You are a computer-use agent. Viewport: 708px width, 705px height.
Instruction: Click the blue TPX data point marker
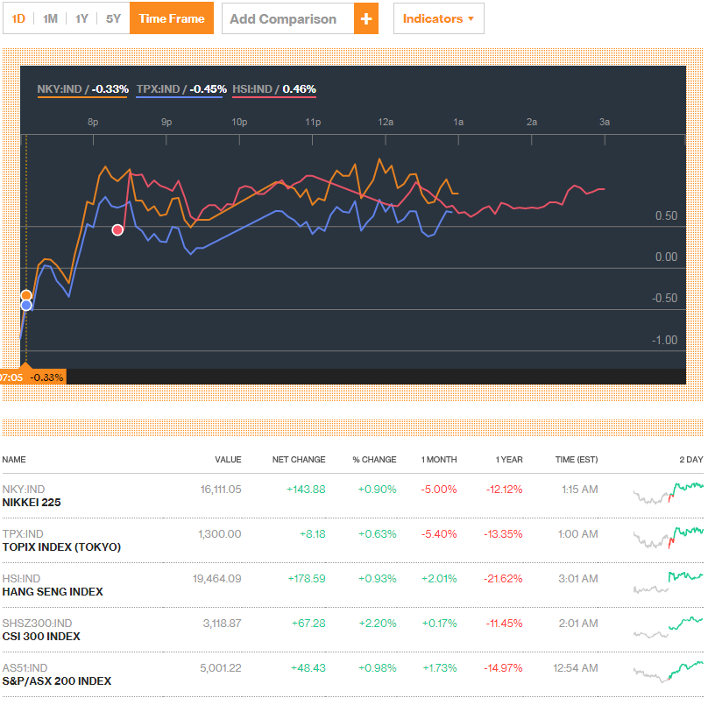click(26, 306)
